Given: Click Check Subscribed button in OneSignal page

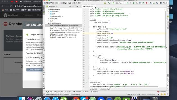Looking at the screenshot, I should (x=34, y=70).
